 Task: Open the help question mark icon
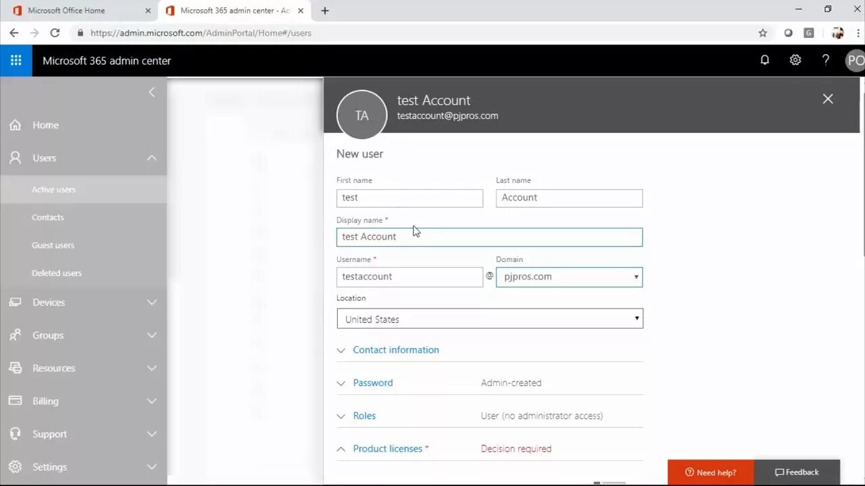[x=826, y=60]
